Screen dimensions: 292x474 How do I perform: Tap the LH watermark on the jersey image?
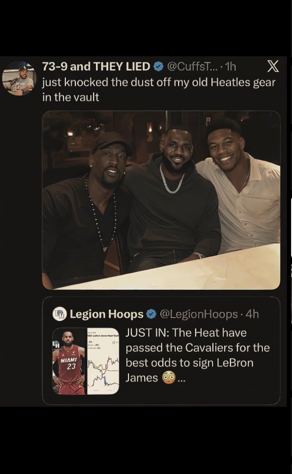[x=56, y=344]
